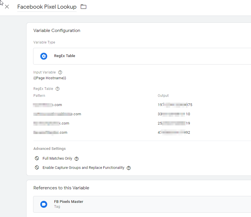
Task: Click References to this Variable heading
Action: click(61, 188)
